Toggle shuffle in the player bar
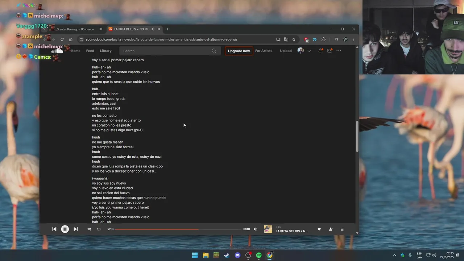464x261 pixels. click(x=89, y=229)
